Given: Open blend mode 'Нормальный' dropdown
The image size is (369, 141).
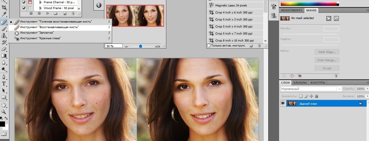Looking at the screenshot, I should click(311, 89).
